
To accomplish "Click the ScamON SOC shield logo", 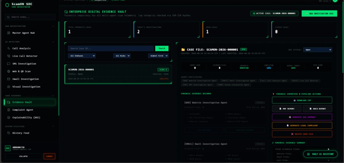I will coord(7,5).
